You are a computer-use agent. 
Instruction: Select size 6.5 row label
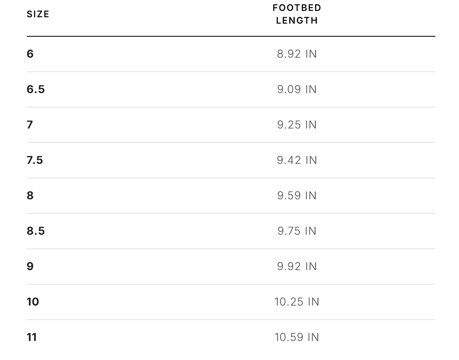tap(36, 89)
